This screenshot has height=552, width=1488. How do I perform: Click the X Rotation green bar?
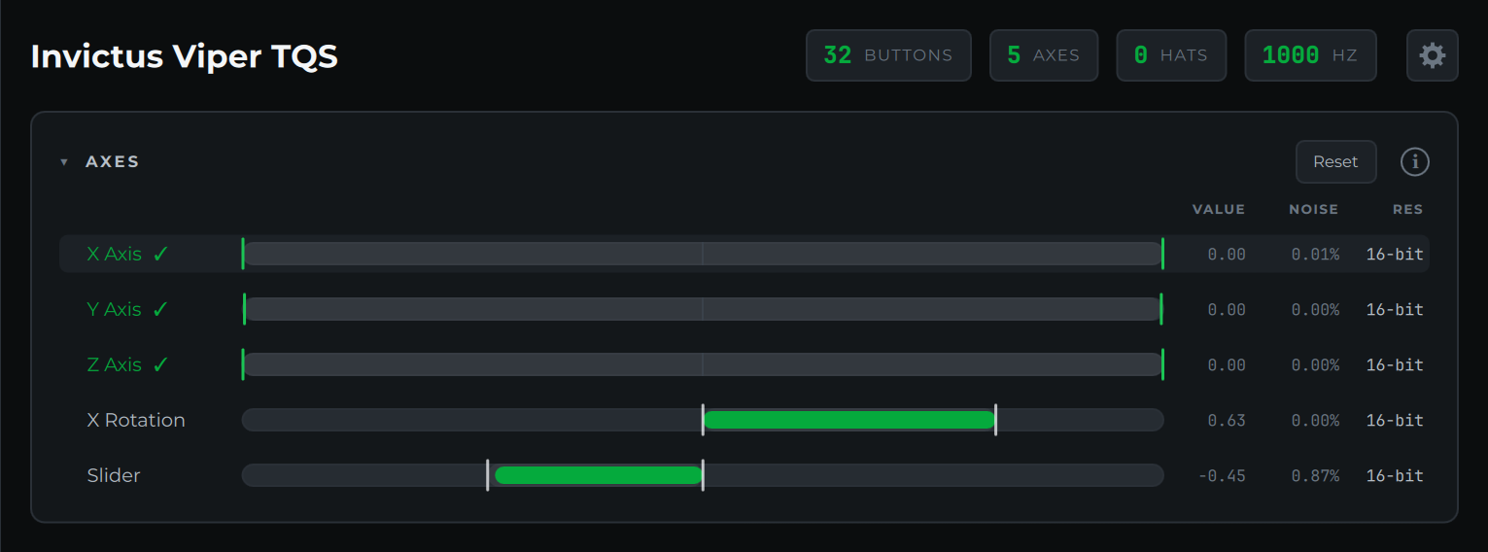(848, 420)
